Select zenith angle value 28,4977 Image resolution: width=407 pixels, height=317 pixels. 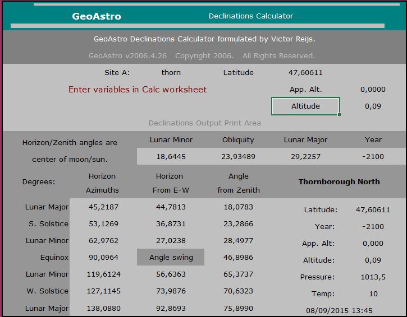(x=238, y=241)
